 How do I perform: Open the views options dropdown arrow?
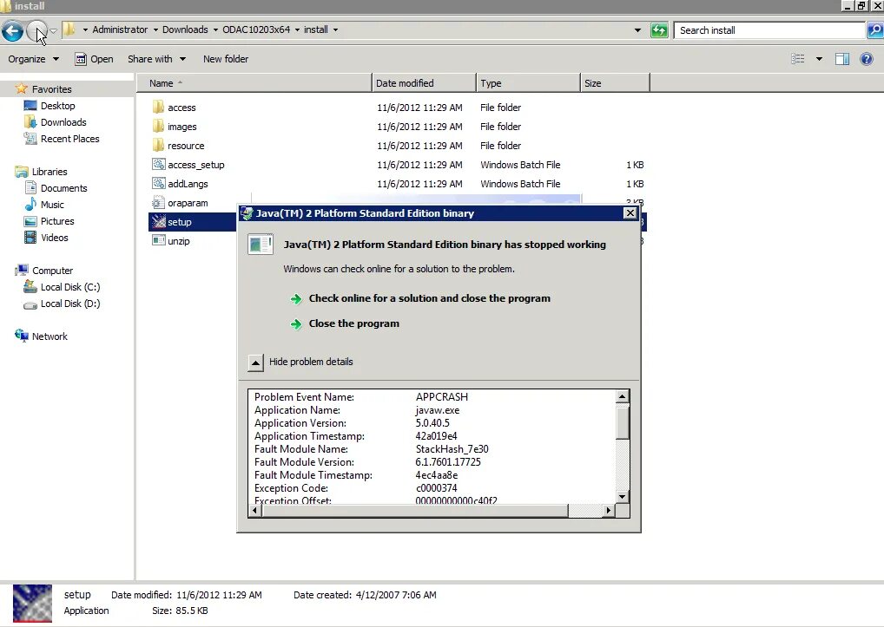819,59
